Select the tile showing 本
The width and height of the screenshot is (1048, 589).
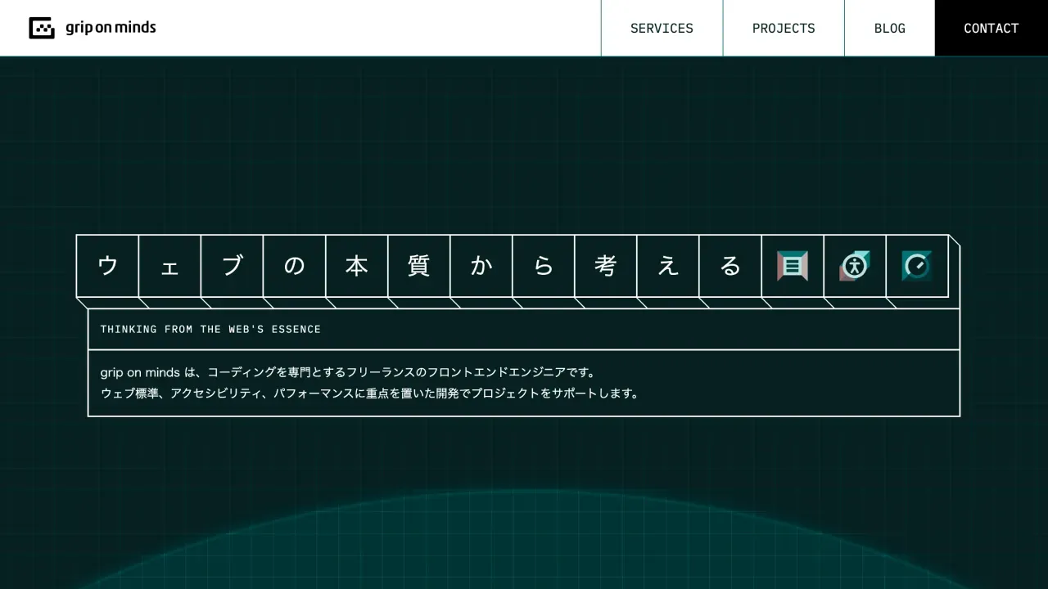click(356, 266)
